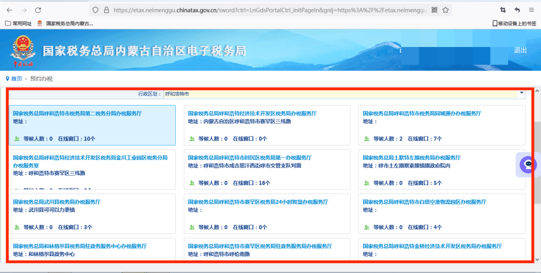This screenshot has width=541, height=273.
Task: Click address 呼市土左旗察素旗镇旗政府院内
Action: [414, 165]
